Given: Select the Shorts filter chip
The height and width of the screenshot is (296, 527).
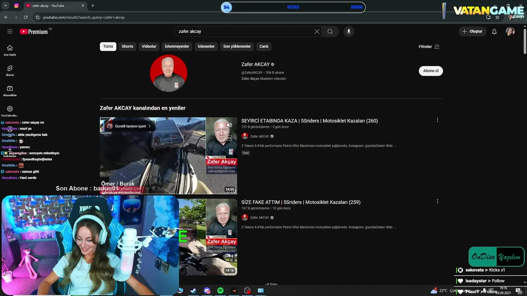Looking at the screenshot, I should click(127, 46).
